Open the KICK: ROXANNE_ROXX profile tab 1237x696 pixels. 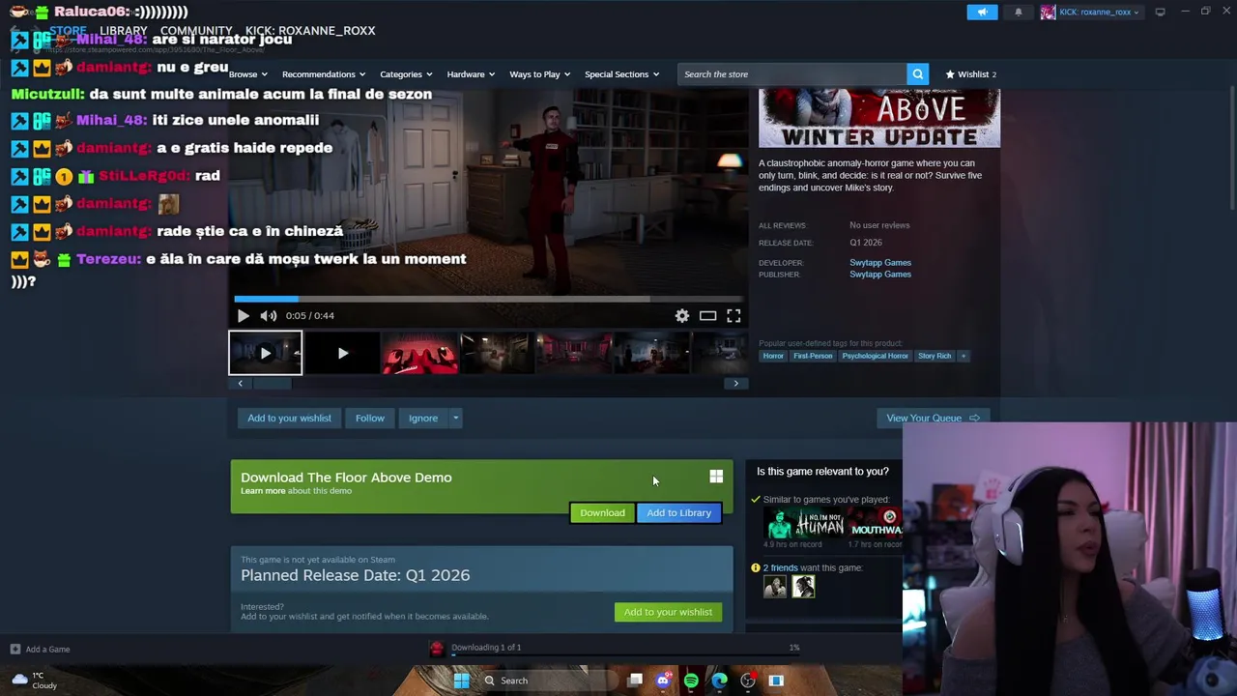pyautogui.click(x=310, y=30)
